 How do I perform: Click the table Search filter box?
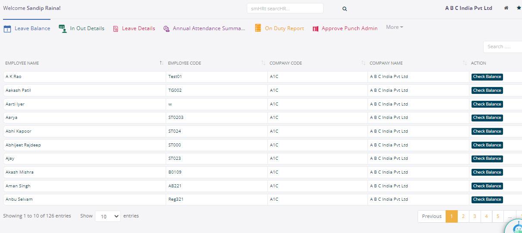pos(503,47)
